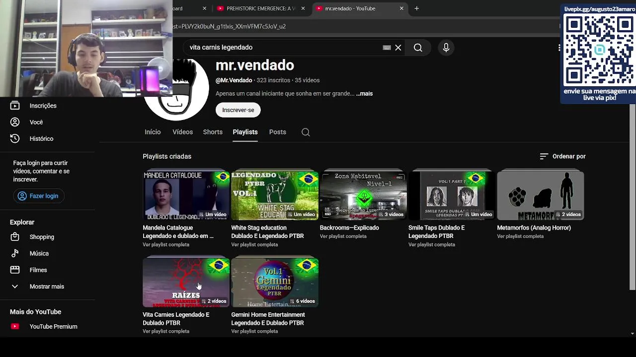View full playlist under Metamorfos
This screenshot has width=636, height=357.
(520, 237)
